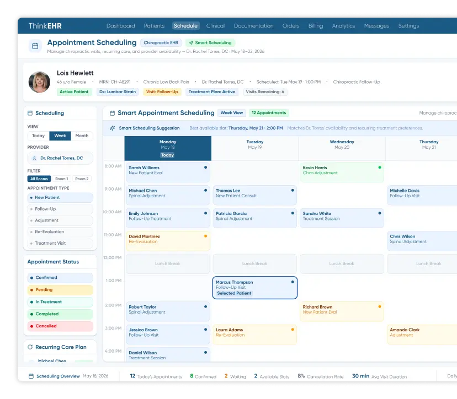Screen dimensions: 457x399
Task: Select Re-Evaluation appointment type
Action: point(60,231)
